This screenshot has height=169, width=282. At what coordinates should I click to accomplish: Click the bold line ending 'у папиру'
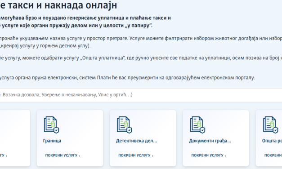[x=76, y=26]
